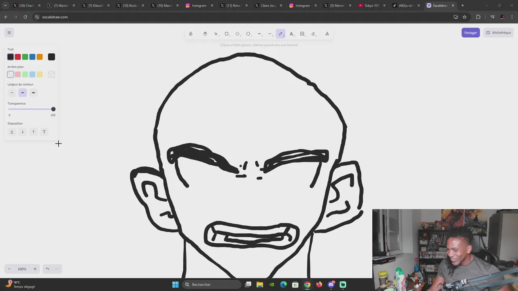
Task: Select the Line tool
Action: [270, 34]
